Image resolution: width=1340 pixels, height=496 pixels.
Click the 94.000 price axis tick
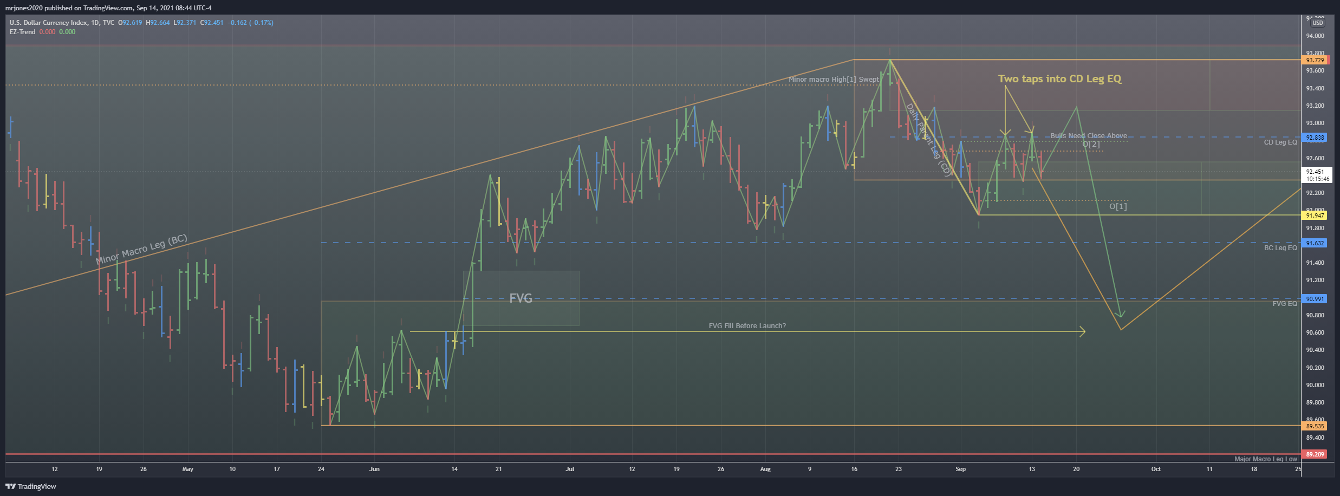tap(1315, 36)
